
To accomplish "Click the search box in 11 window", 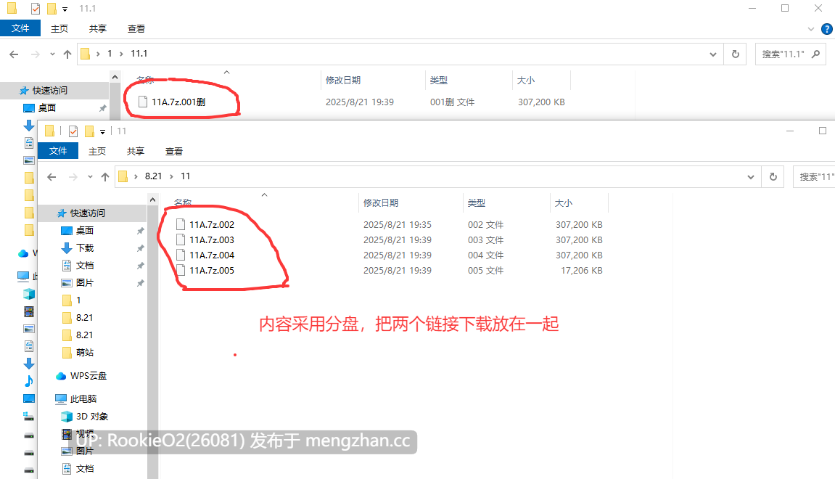I will 814,176.
